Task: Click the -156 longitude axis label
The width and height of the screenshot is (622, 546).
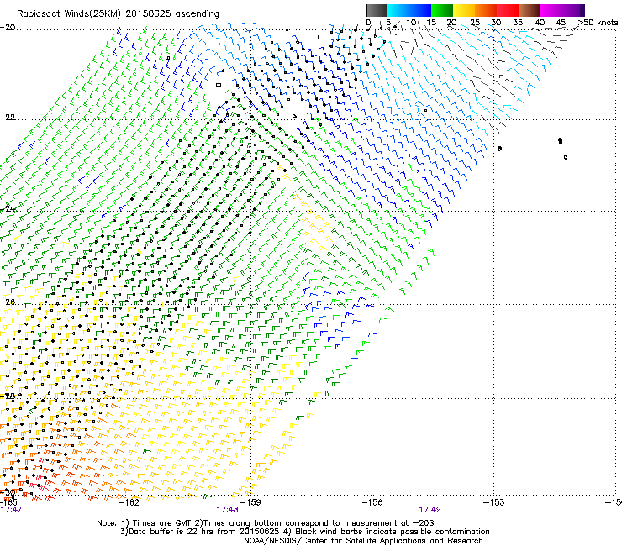Action: 372,503
